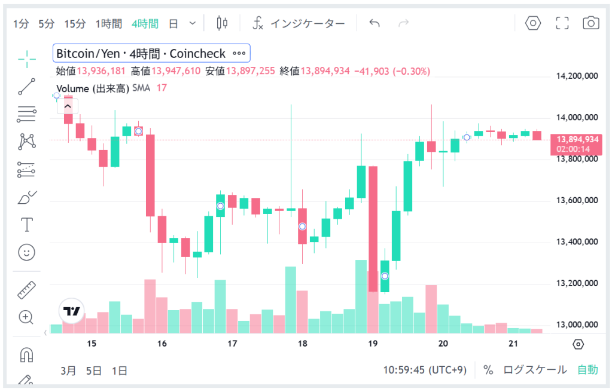Image resolution: width=612 pixels, height=392 pixels.
Task: Select the text annotation tool
Action: 27,225
